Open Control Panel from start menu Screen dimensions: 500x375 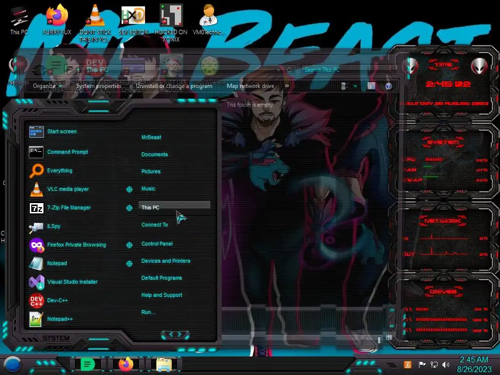pos(157,244)
